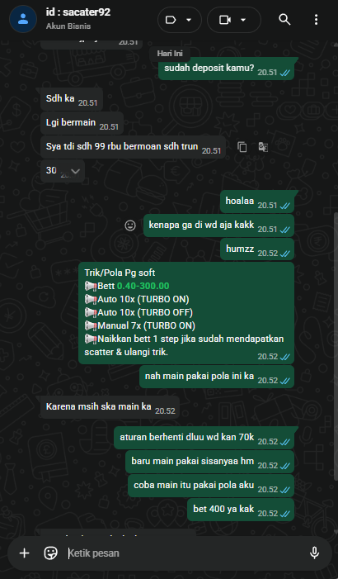Expand the label dropdown arrow
Viewport: 338px width, 579px height.
189,20
